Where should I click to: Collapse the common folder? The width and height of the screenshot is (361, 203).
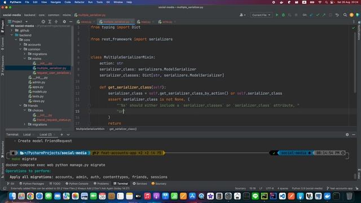(x=20, y=49)
